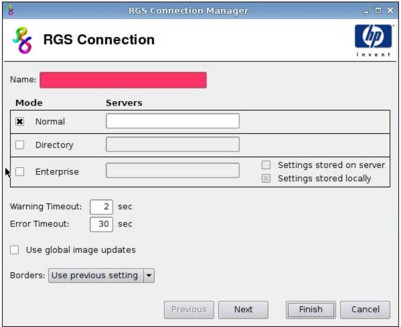This screenshot has width=401, height=327.
Task: Click the Borders label
Action: (27, 276)
